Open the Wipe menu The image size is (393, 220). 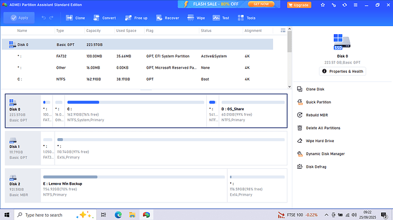pyautogui.click(x=196, y=18)
